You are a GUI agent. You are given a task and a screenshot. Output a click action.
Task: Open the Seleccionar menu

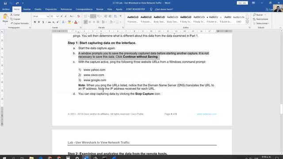261,23
